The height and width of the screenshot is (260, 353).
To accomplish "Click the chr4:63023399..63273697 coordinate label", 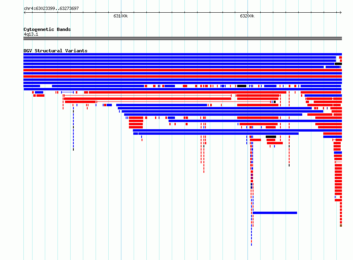I will pos(51,9).
